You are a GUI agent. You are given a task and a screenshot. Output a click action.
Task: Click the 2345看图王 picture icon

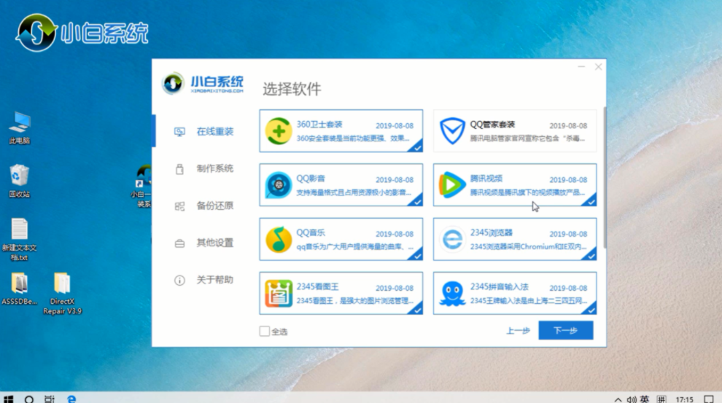(279, 294)
